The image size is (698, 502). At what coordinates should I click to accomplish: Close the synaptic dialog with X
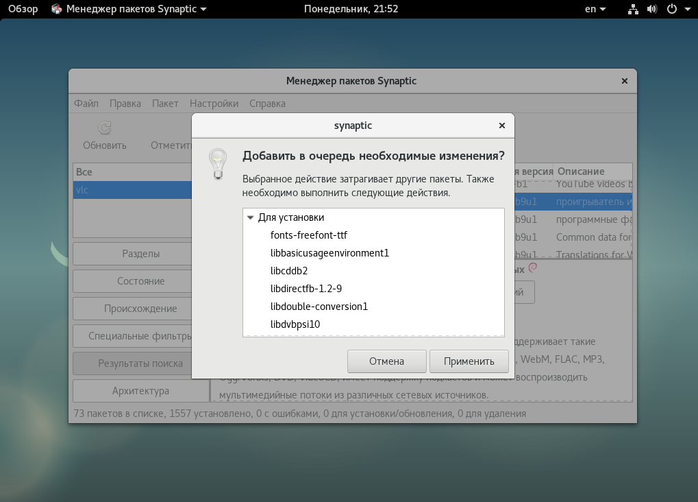501,125
